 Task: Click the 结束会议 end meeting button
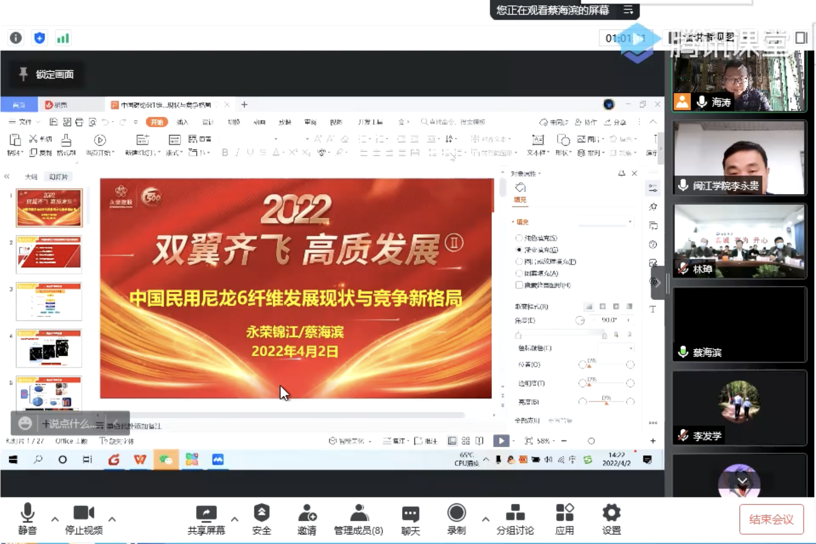point(771,519)
